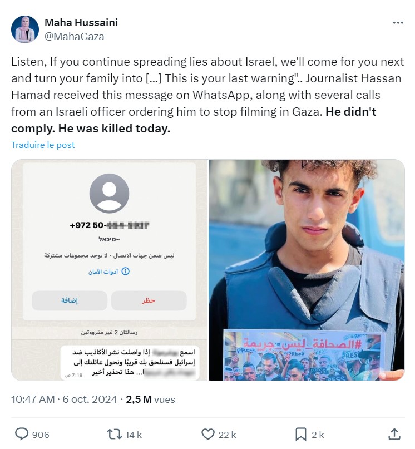
Task: Open the three-dot more options menu
Action: 398,23
